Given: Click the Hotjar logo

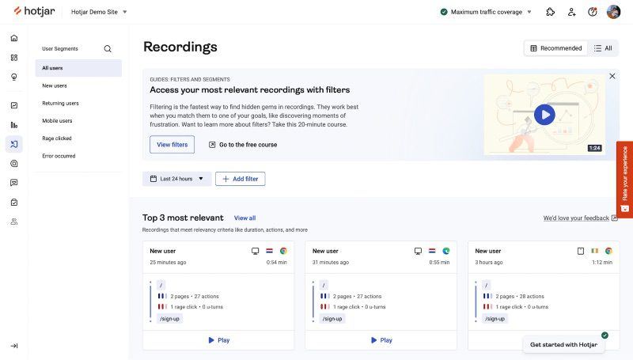Looking at the screenshot, I should tap(34, 11).
